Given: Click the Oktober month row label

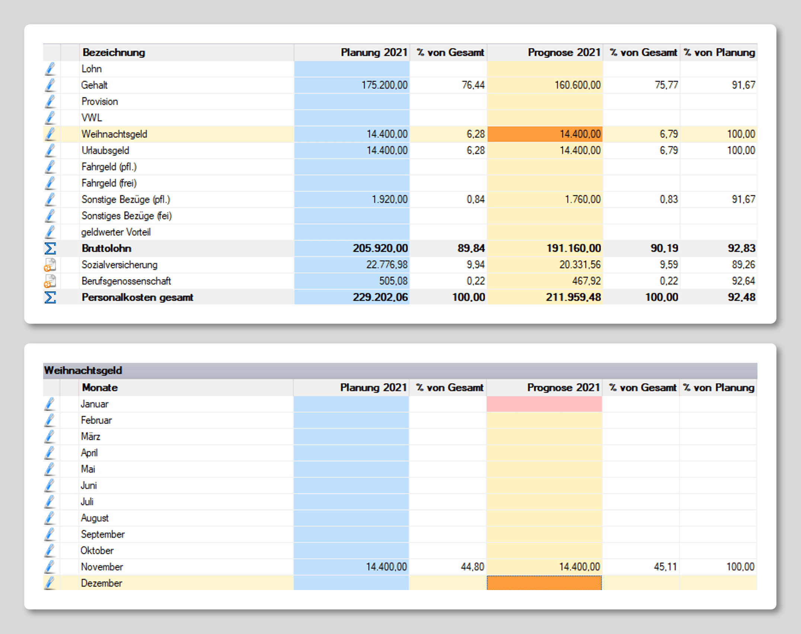Looking at the screenshot, I should 97,551.
